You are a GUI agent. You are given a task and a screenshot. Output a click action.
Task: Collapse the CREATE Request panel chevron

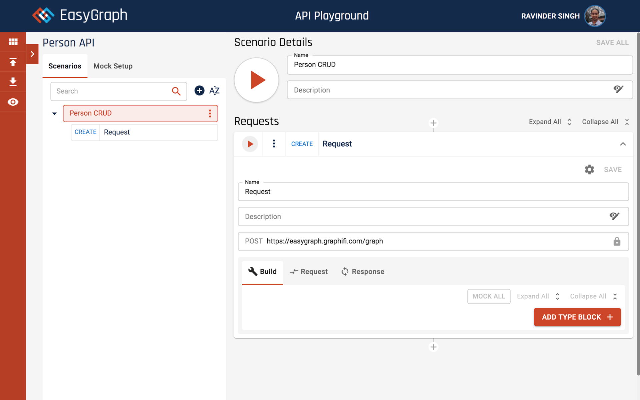coord(623,144)
